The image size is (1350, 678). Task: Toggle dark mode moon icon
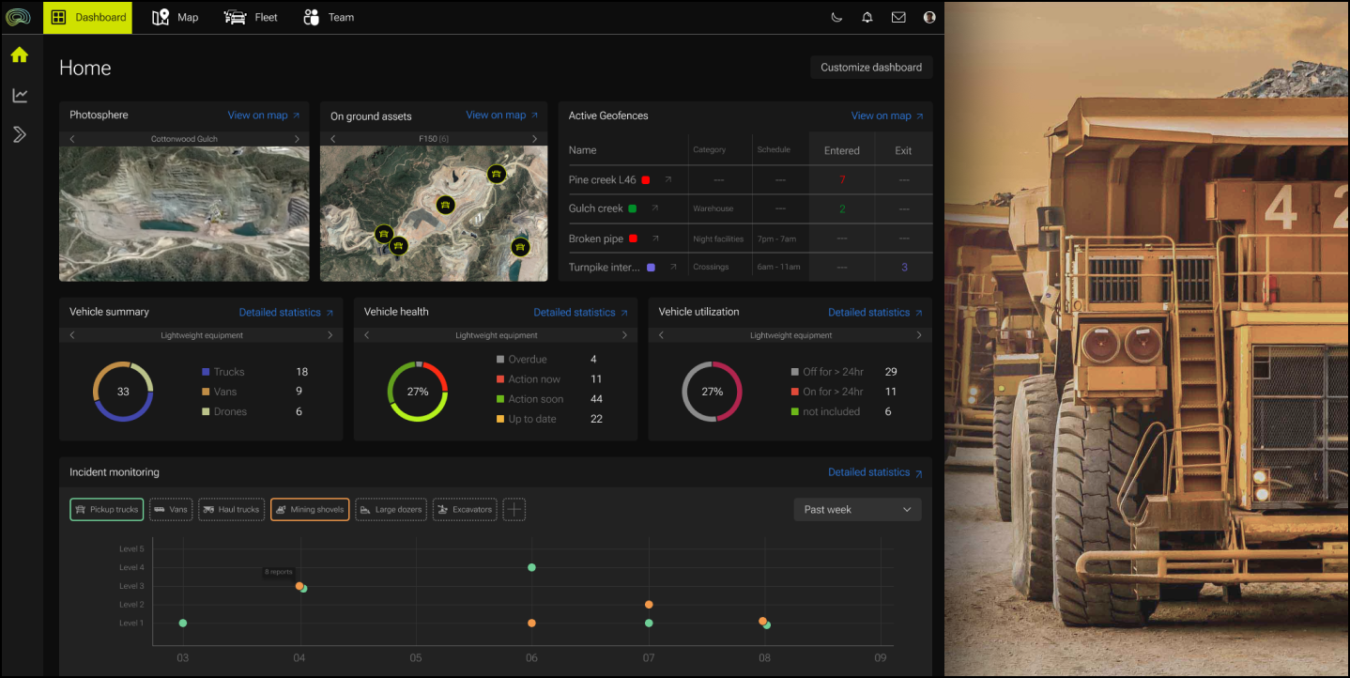(x=836, y=17)
